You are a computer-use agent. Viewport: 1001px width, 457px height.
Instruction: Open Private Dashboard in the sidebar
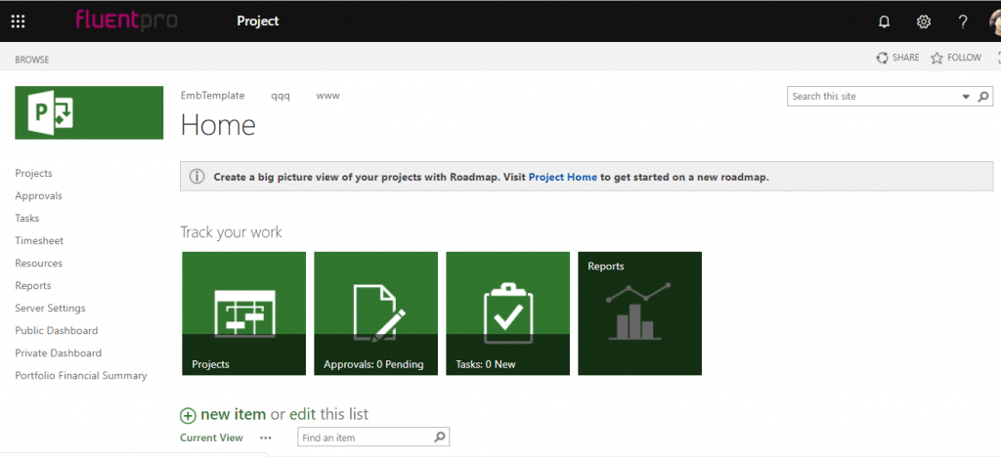(58, 353)
